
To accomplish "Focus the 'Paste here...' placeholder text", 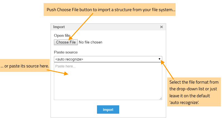I will [x=65, y=66].
